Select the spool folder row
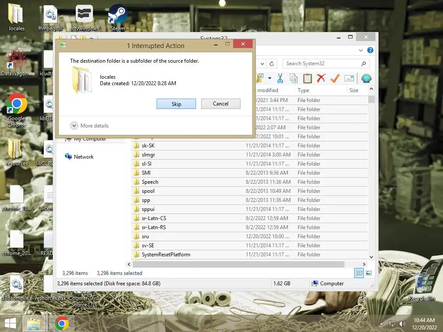 click(250, 191)
